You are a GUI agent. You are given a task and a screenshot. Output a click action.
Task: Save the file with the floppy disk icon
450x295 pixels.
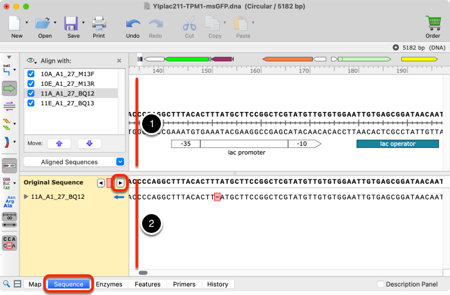[71, 24]
